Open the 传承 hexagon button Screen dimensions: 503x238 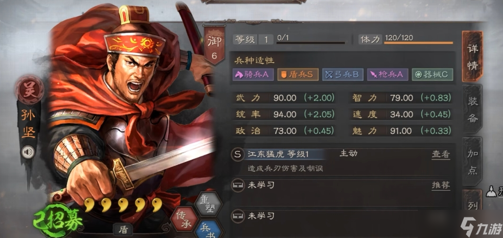[x=185, y=219]
